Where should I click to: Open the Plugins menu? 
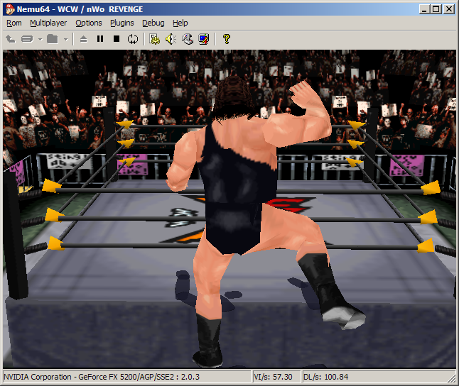pos(122,23)
